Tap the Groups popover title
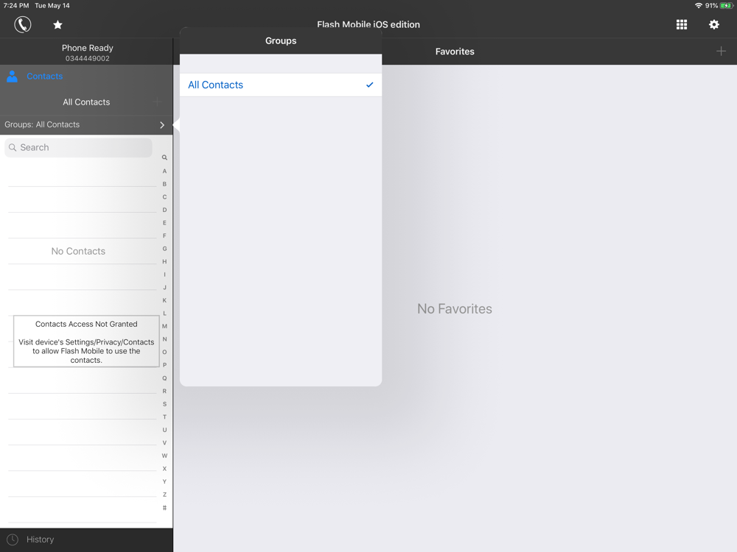The width and height of the screenshot is (737, 552). tap(281, 40)
